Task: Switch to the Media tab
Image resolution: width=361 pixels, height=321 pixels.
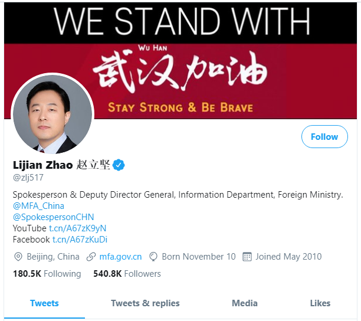Action: (x=245, y=303)
